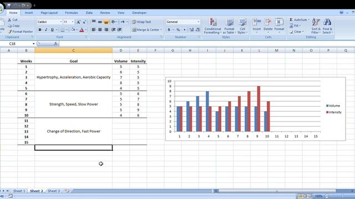This screenshot has height=199, width=355.
Task: Click Increase Indent
Action: 120,29
